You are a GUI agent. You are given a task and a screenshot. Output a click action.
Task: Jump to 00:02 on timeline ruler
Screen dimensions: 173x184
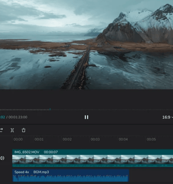pyautogui.click(x=67, y=139)
